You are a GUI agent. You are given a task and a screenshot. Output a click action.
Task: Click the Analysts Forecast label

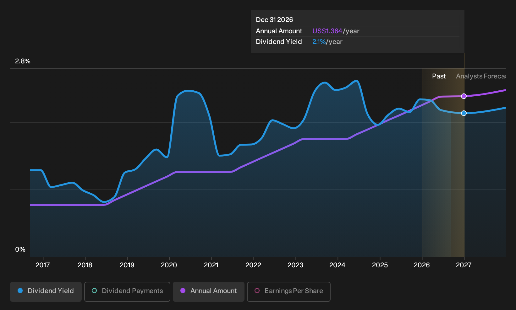[481, 76]
